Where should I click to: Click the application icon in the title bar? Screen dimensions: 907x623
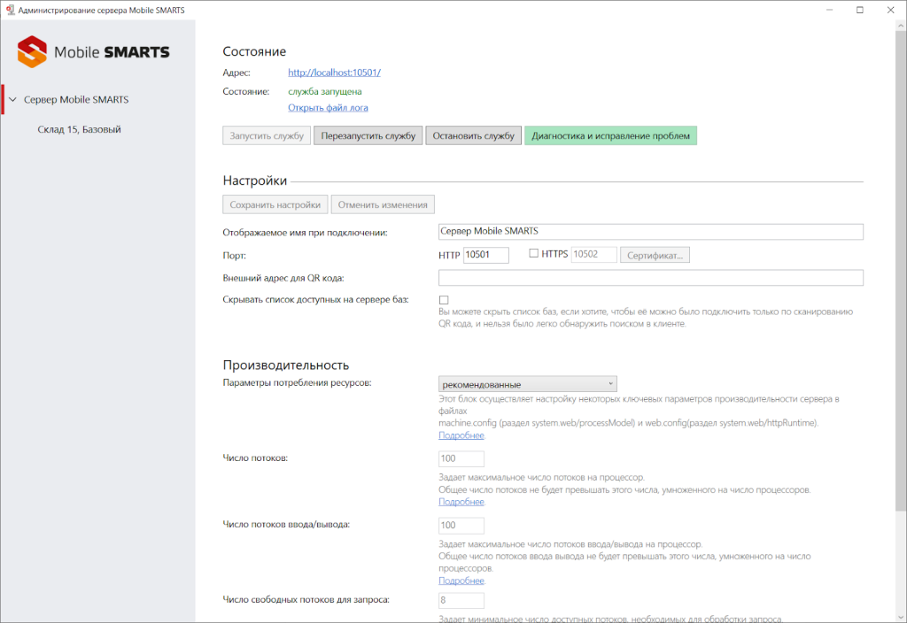pos(10,10)
